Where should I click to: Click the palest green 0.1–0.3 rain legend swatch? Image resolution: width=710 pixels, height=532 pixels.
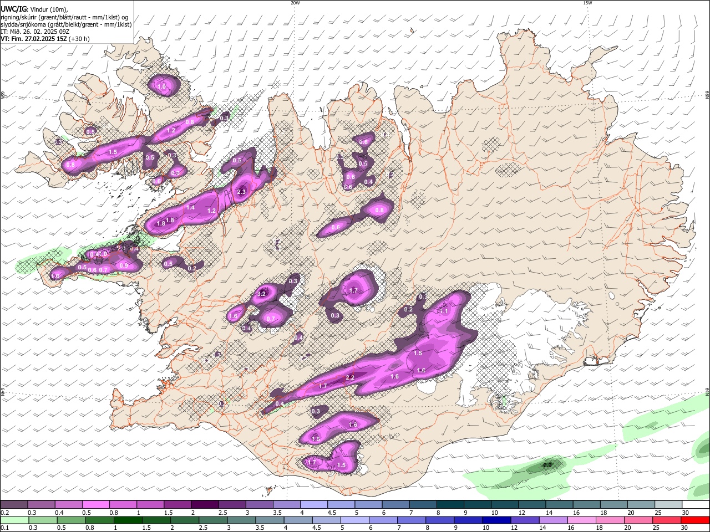[x=14, y=520]
